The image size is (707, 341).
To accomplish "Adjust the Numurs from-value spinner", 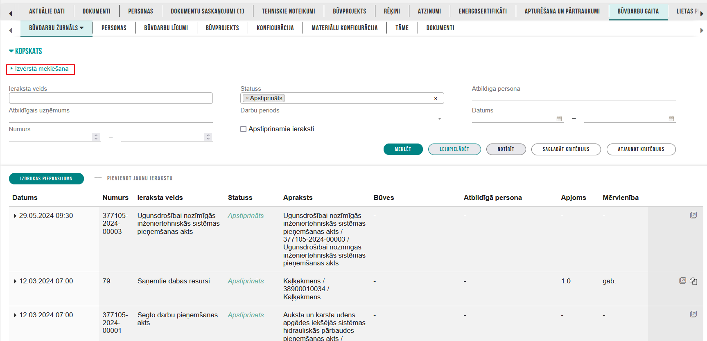I will click(96, 137).
